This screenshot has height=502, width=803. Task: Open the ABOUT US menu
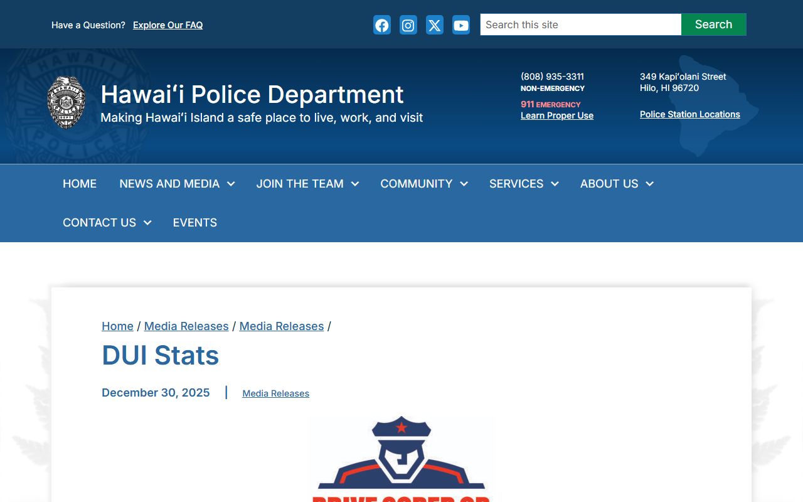point(609,184)
